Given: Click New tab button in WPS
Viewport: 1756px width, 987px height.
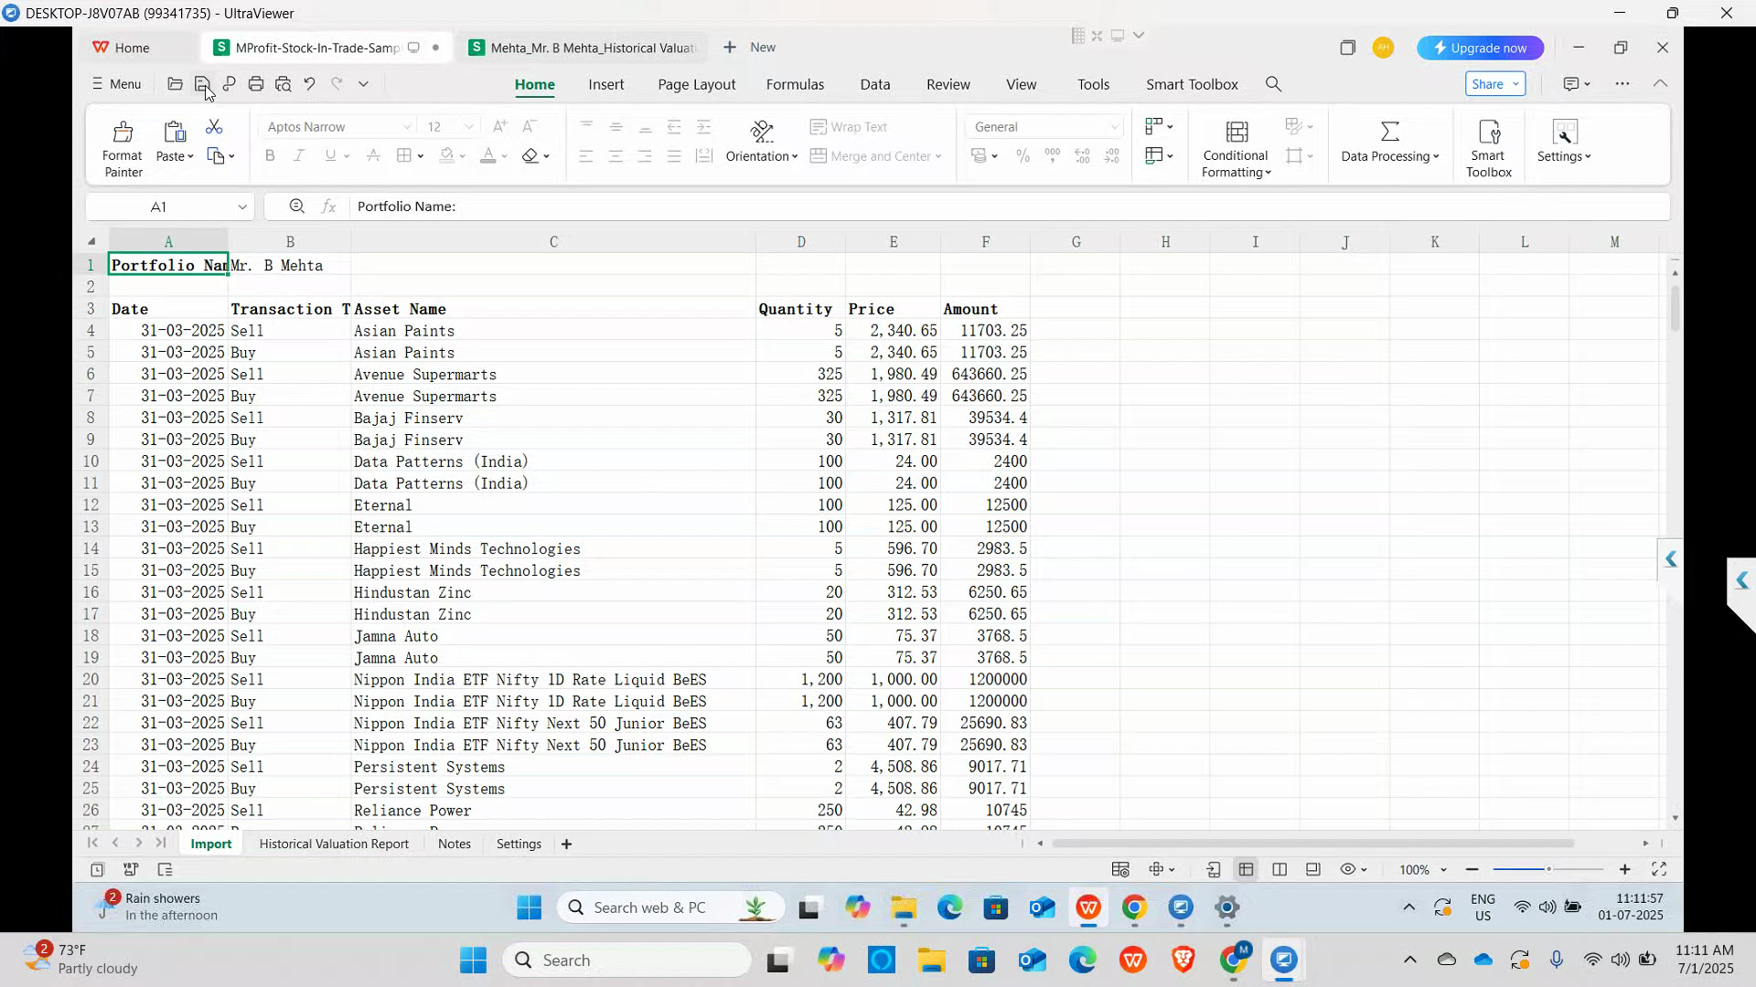Looking at the screenshot, I should coord(749,48).
